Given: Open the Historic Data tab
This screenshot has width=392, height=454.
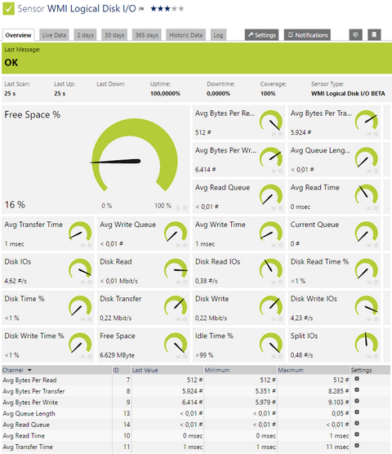Looking at the screenshot, I should 186,35.
